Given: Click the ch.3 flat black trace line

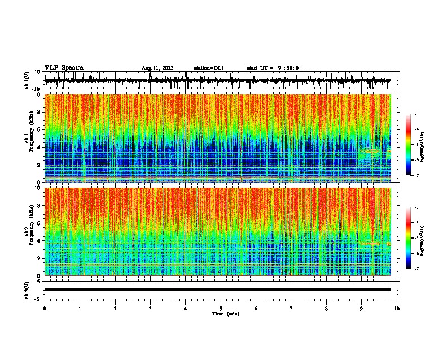Looking at the screenshot, I should point(218,289).
